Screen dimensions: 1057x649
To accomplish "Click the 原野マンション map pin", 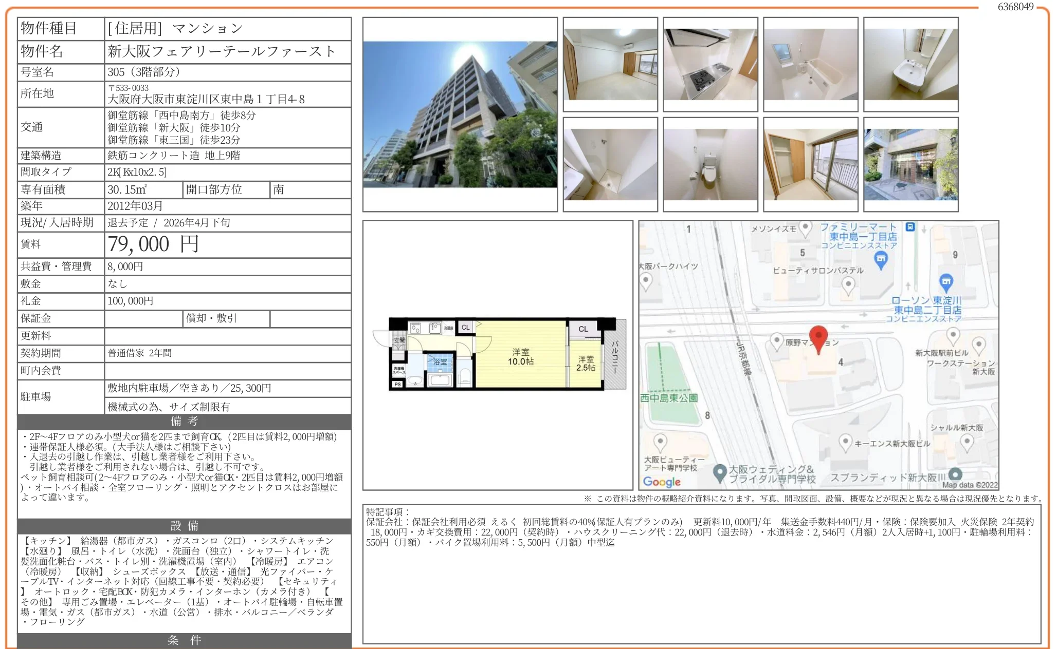I will pyautogui.click(x=777, y=341).
